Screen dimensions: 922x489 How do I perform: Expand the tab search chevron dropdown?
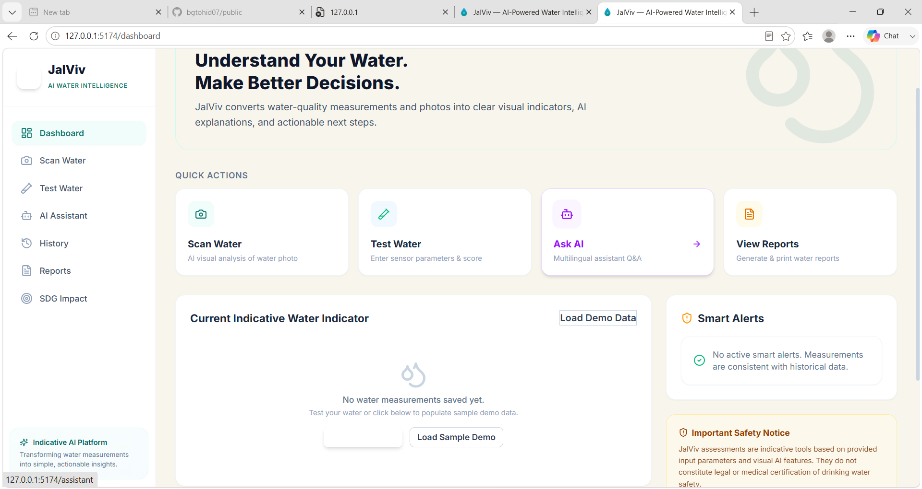[x=12, y=12]
